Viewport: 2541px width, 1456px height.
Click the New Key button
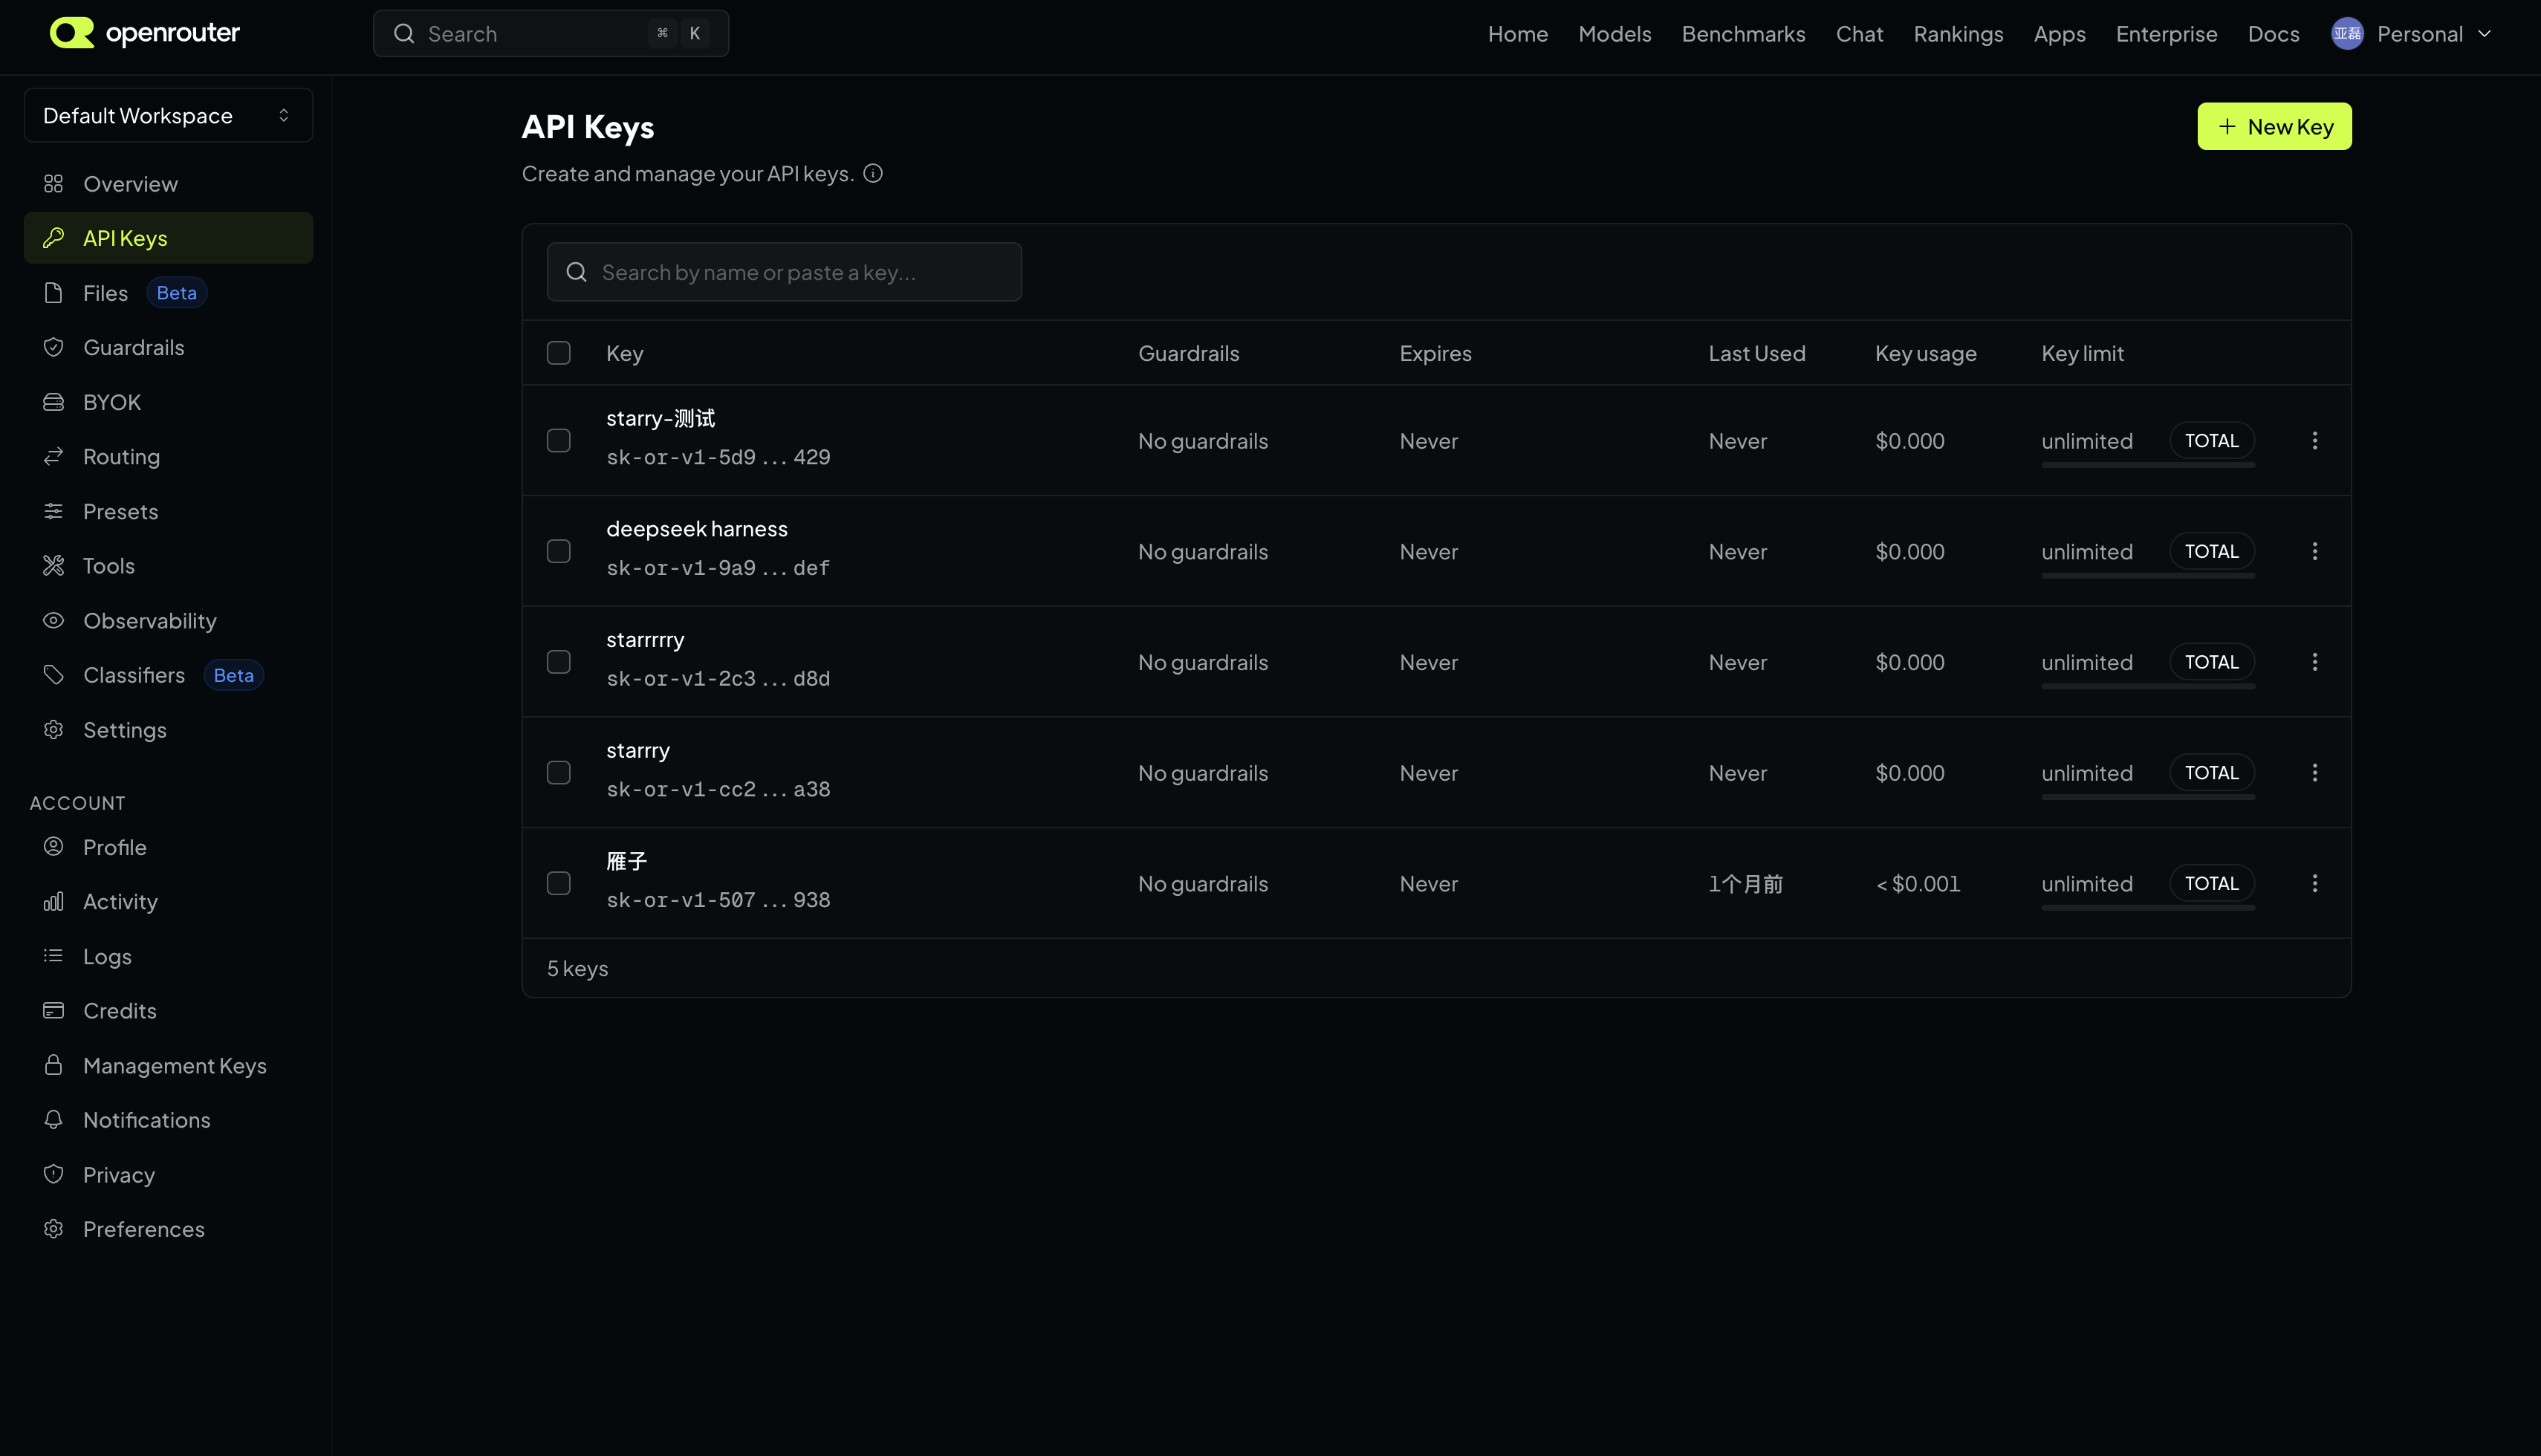(x=2274, y=127)
